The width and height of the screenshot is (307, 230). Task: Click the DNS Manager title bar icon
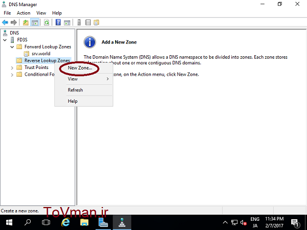4,4
